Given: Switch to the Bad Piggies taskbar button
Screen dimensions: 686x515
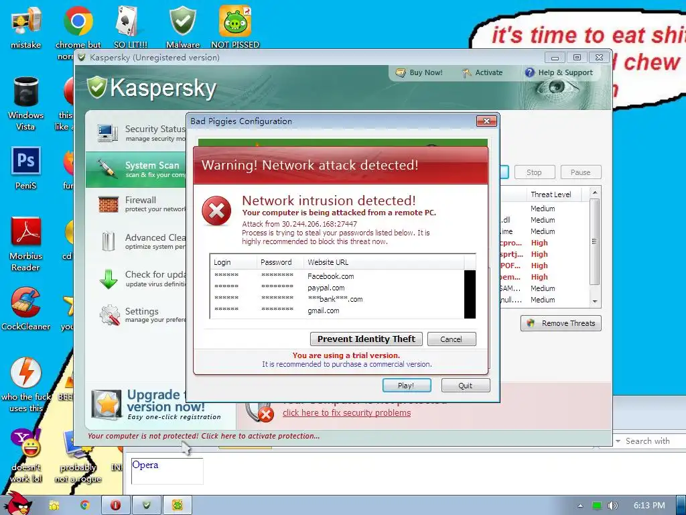Looking at the screenshot, I should tap(178, 506).
